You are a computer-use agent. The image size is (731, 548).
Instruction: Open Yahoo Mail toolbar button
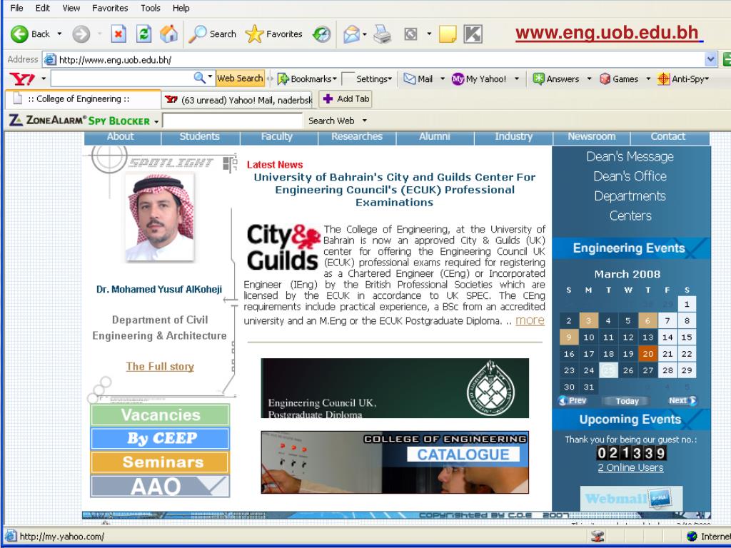click(418, 78)
